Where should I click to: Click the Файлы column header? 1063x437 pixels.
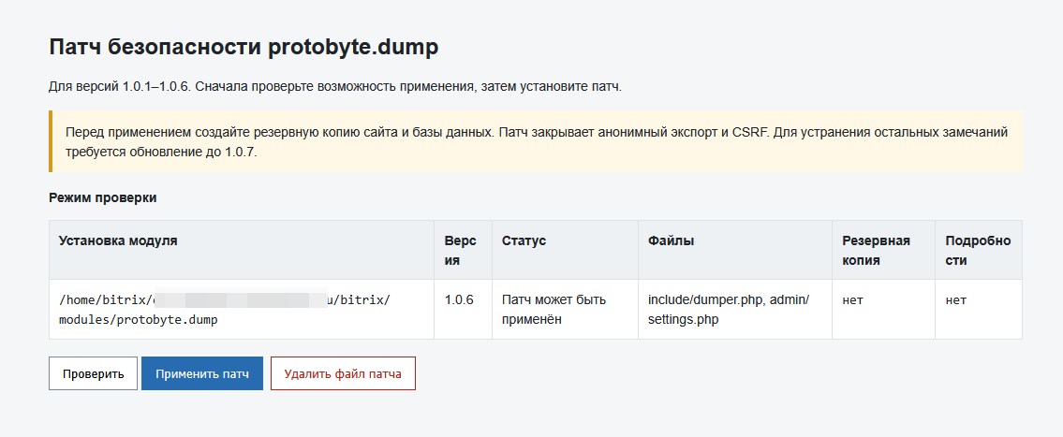(735, 250)
